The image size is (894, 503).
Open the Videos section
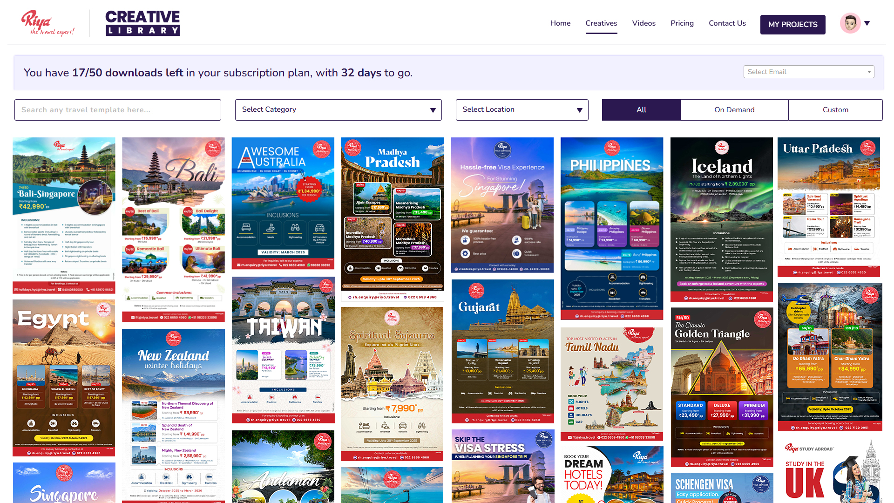[x=643, y=23]
